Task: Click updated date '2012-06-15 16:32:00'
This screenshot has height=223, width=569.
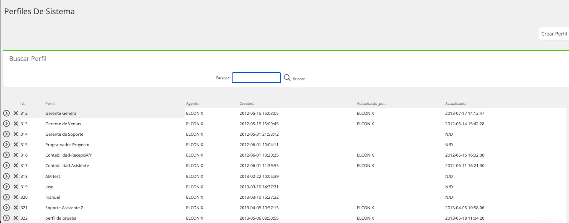Action: coord(465,155)
